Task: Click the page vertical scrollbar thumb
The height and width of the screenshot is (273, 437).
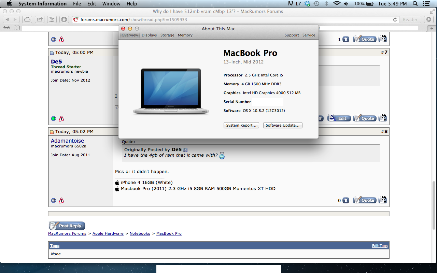Action: tap(434, 206)
